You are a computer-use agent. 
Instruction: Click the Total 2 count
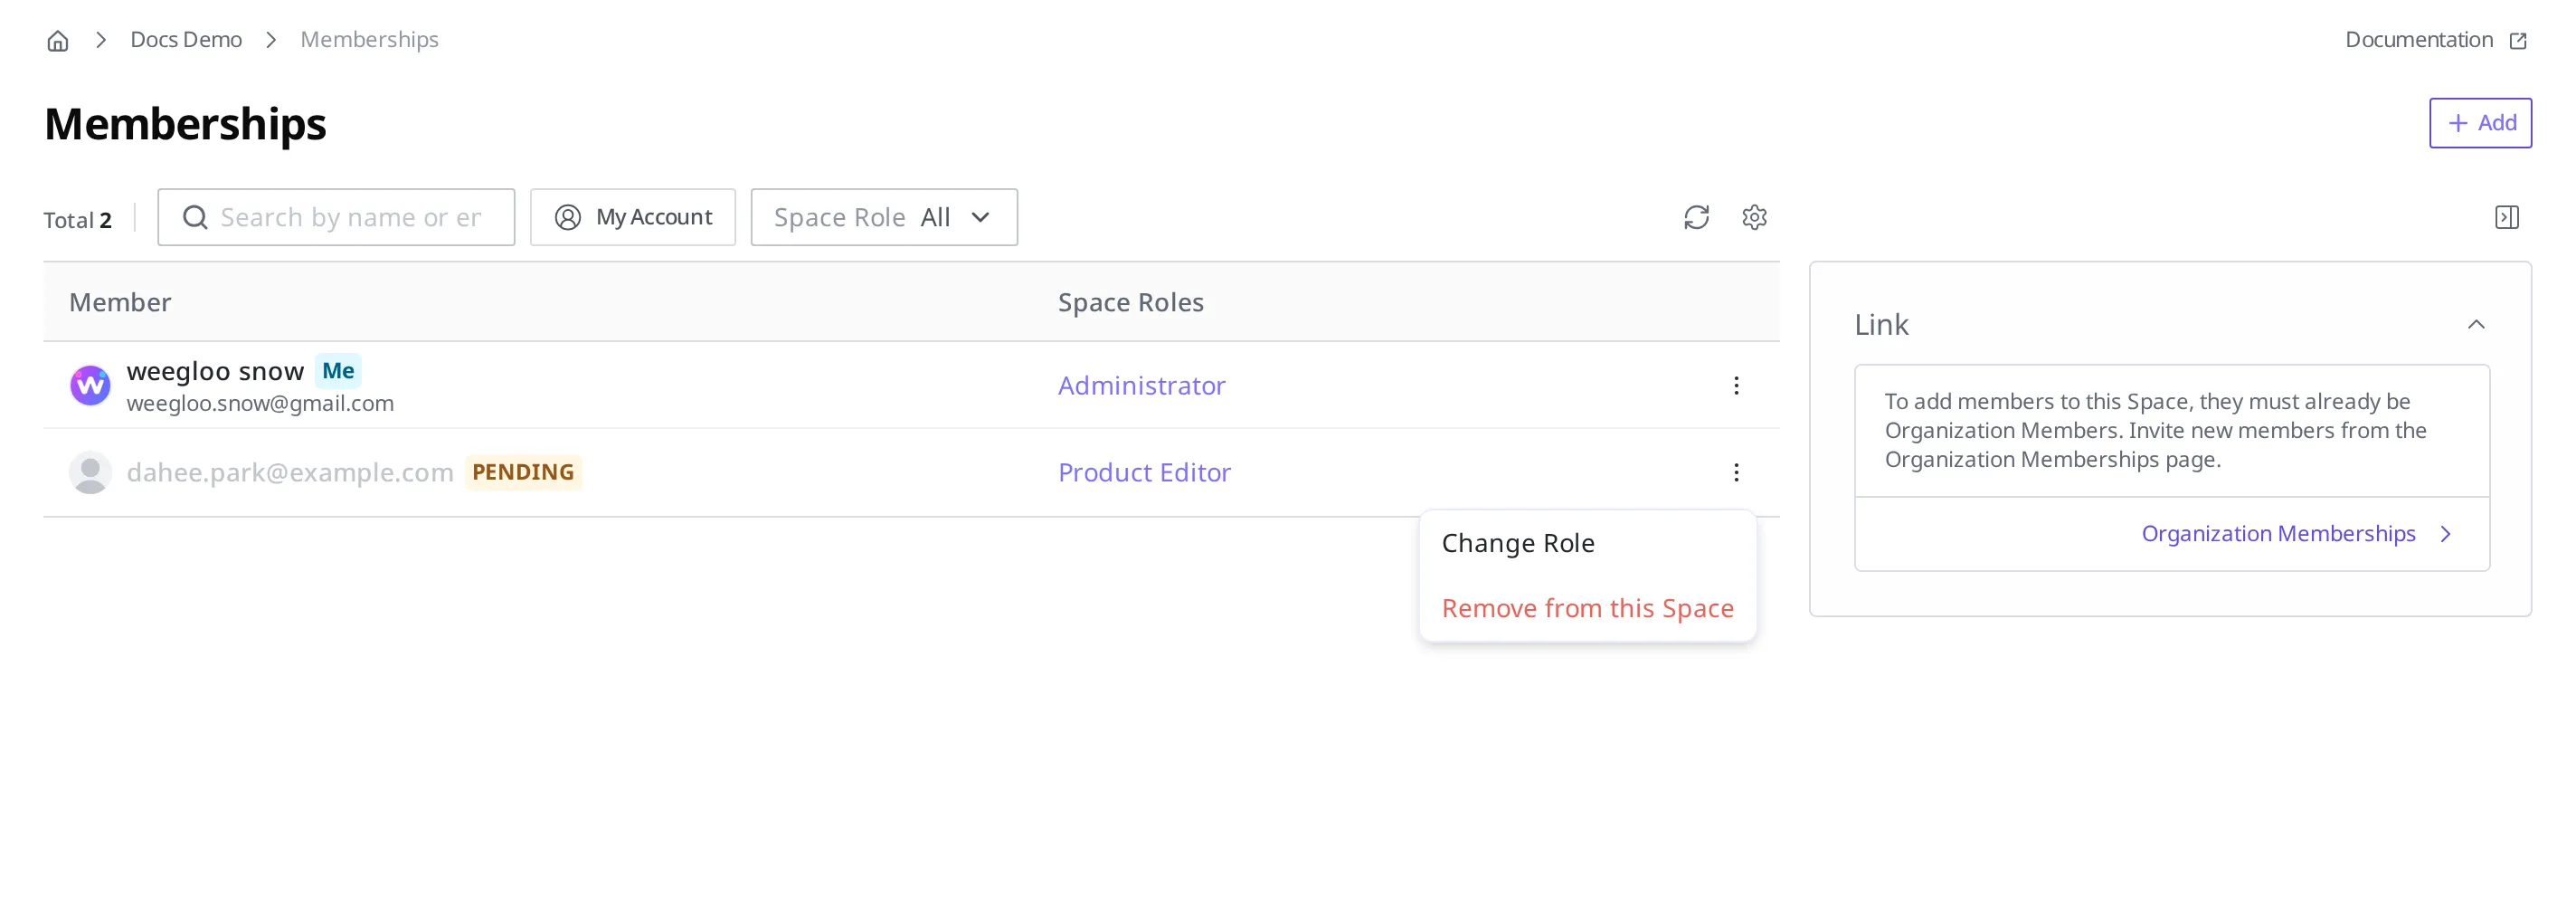tap(77, 219)
